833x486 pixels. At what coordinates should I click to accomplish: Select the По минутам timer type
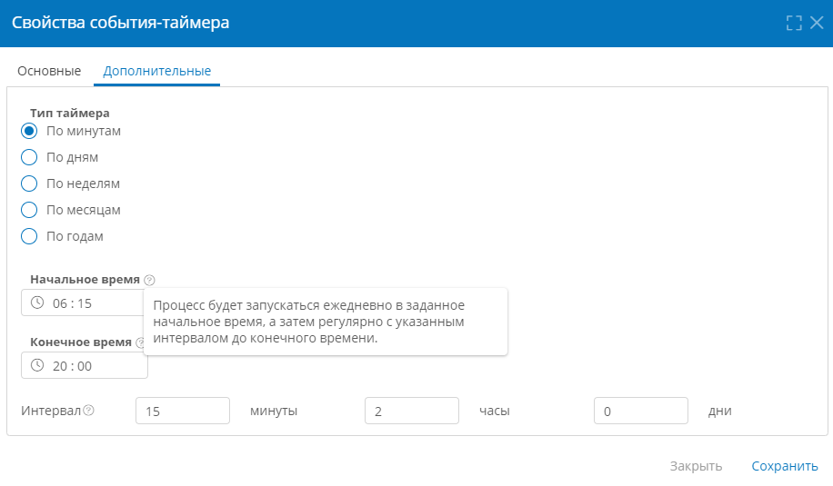click(29, 131)
